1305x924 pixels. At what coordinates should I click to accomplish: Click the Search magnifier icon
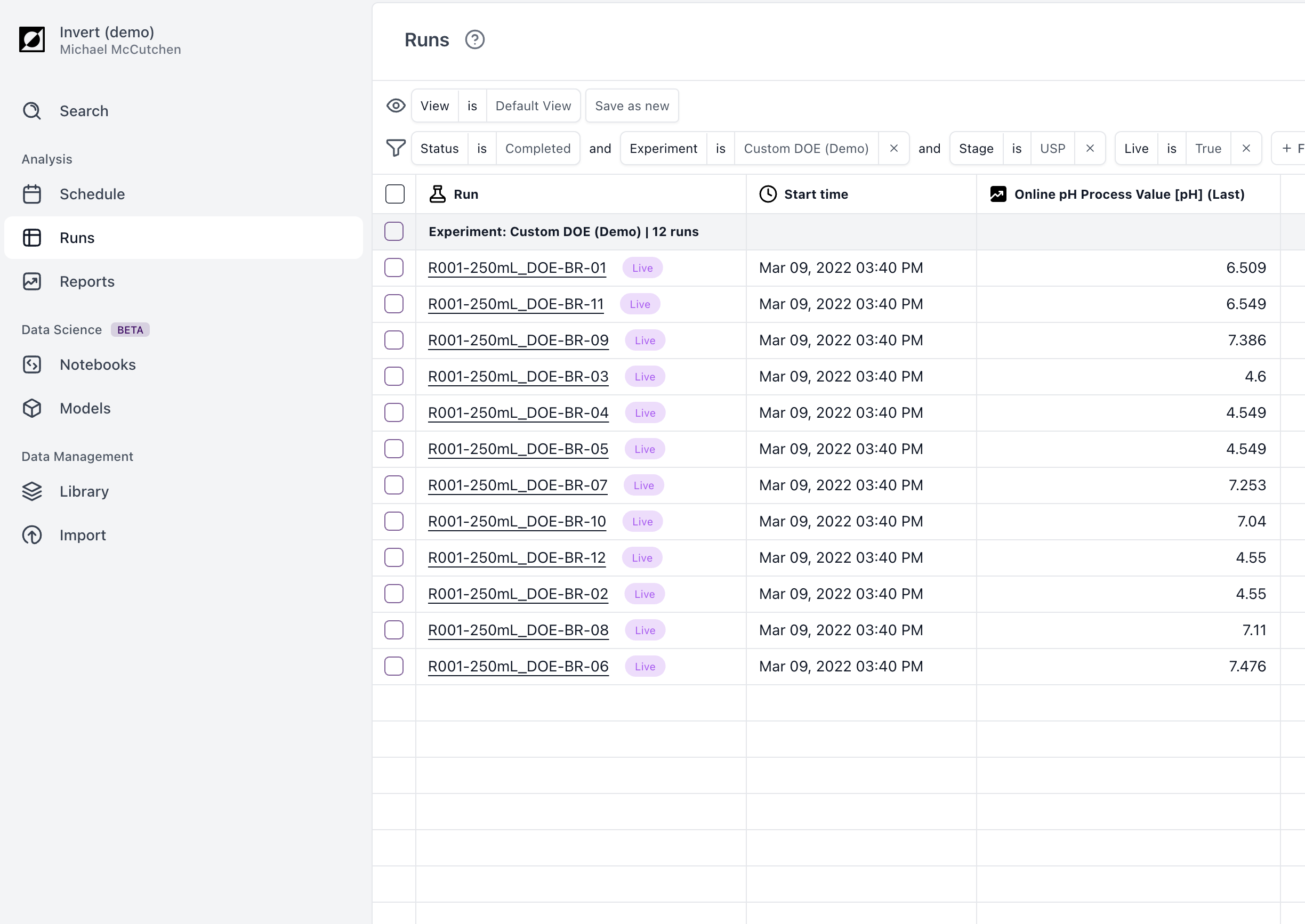(32, 111)
